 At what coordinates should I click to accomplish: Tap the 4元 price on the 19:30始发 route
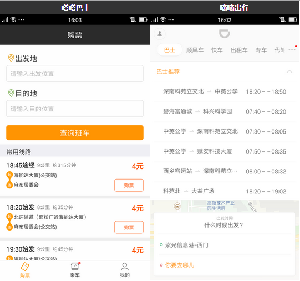(138, 250)
